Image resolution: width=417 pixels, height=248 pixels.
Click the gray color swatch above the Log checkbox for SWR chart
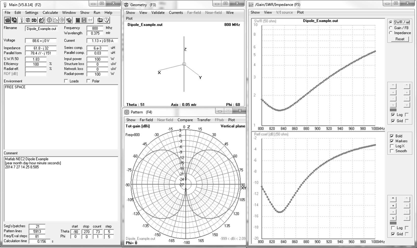pyautogui.click(x=393, y=110)
